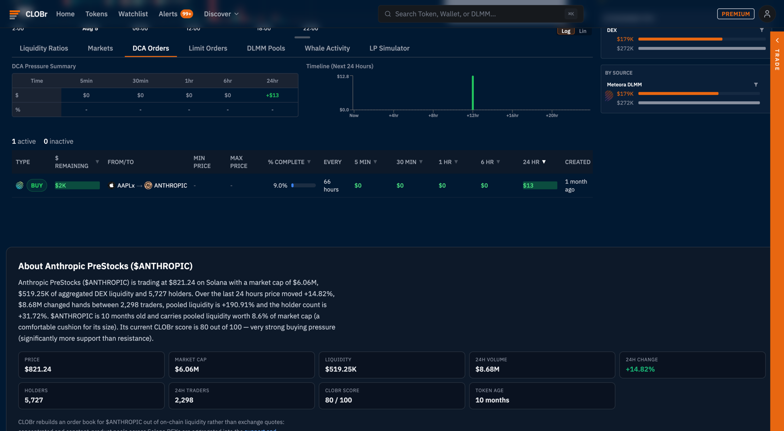Screen dimensions: 784x431
Task: Click the AAPLx apple token icon
Action: pos(111,185)
